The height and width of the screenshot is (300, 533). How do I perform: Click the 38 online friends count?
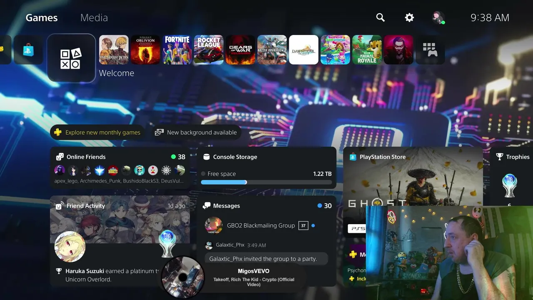(x=182, y=157)
